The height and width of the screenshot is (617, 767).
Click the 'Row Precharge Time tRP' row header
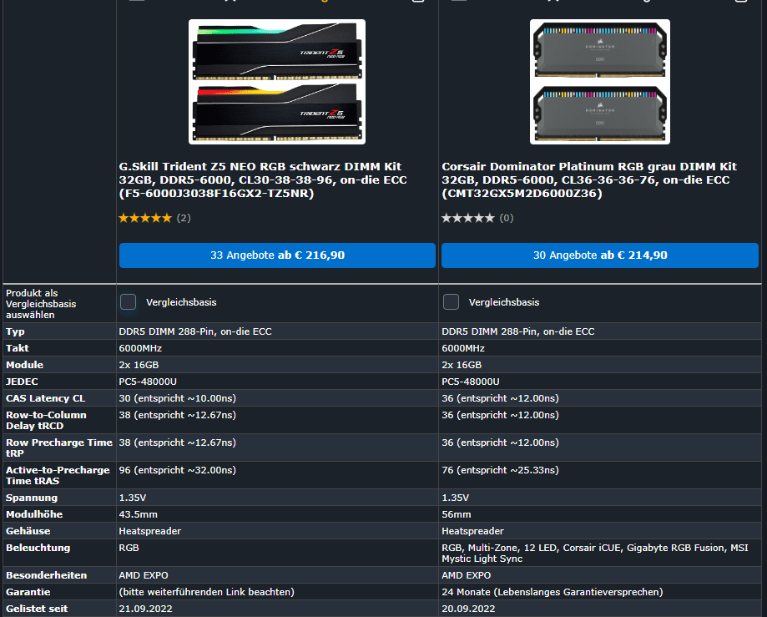(59, 448)
